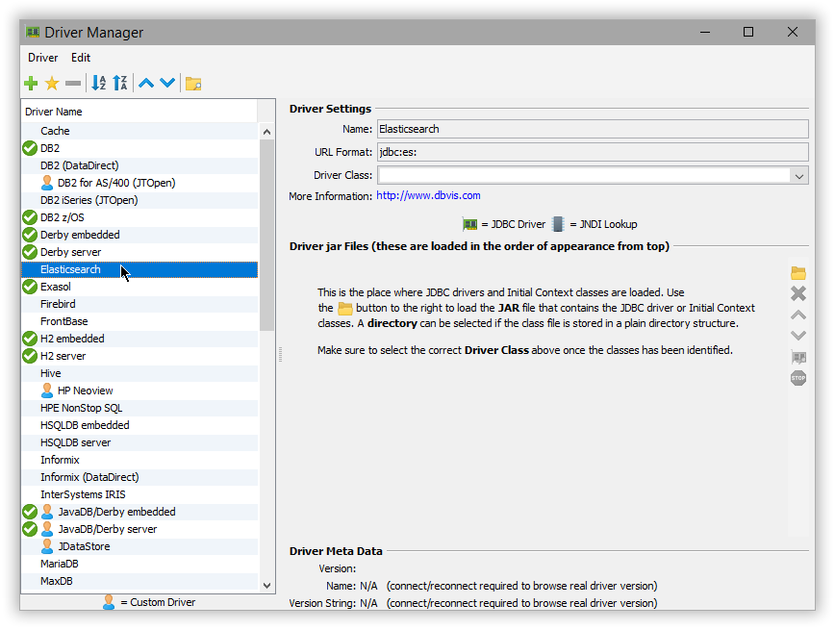The image size is (835, 630).
Task: Open the Driver menu
Action: (x=42, y=58)
